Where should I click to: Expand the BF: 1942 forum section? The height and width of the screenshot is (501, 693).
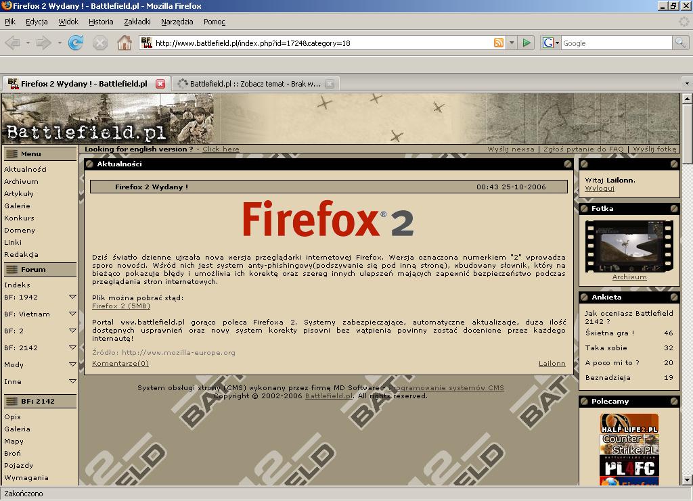72,297
